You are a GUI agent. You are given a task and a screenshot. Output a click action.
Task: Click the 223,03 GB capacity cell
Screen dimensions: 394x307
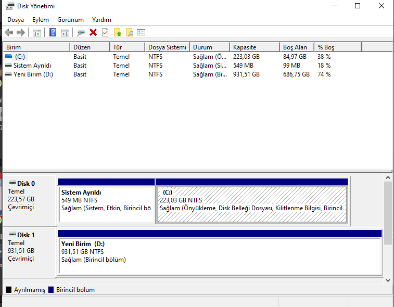246,57
